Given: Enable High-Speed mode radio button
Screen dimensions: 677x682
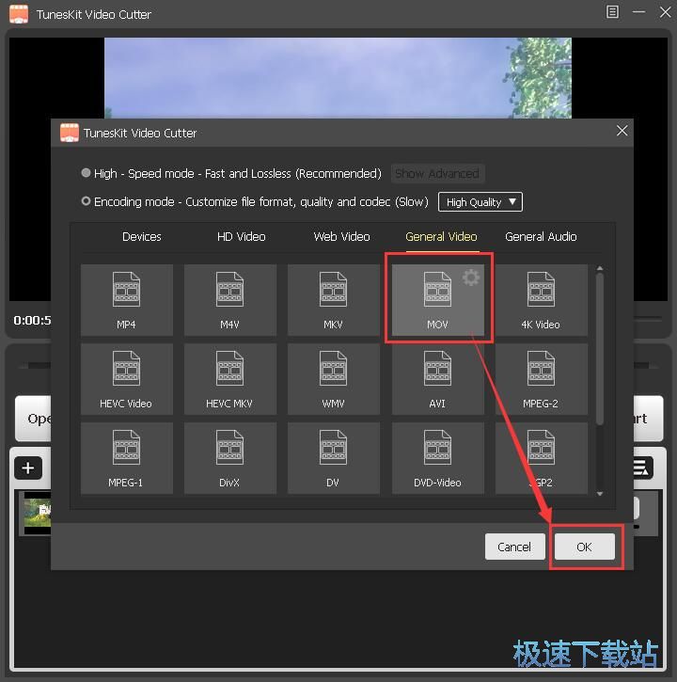Looking at the screenshot, I should pyautogui.click(x=87, y=173).
